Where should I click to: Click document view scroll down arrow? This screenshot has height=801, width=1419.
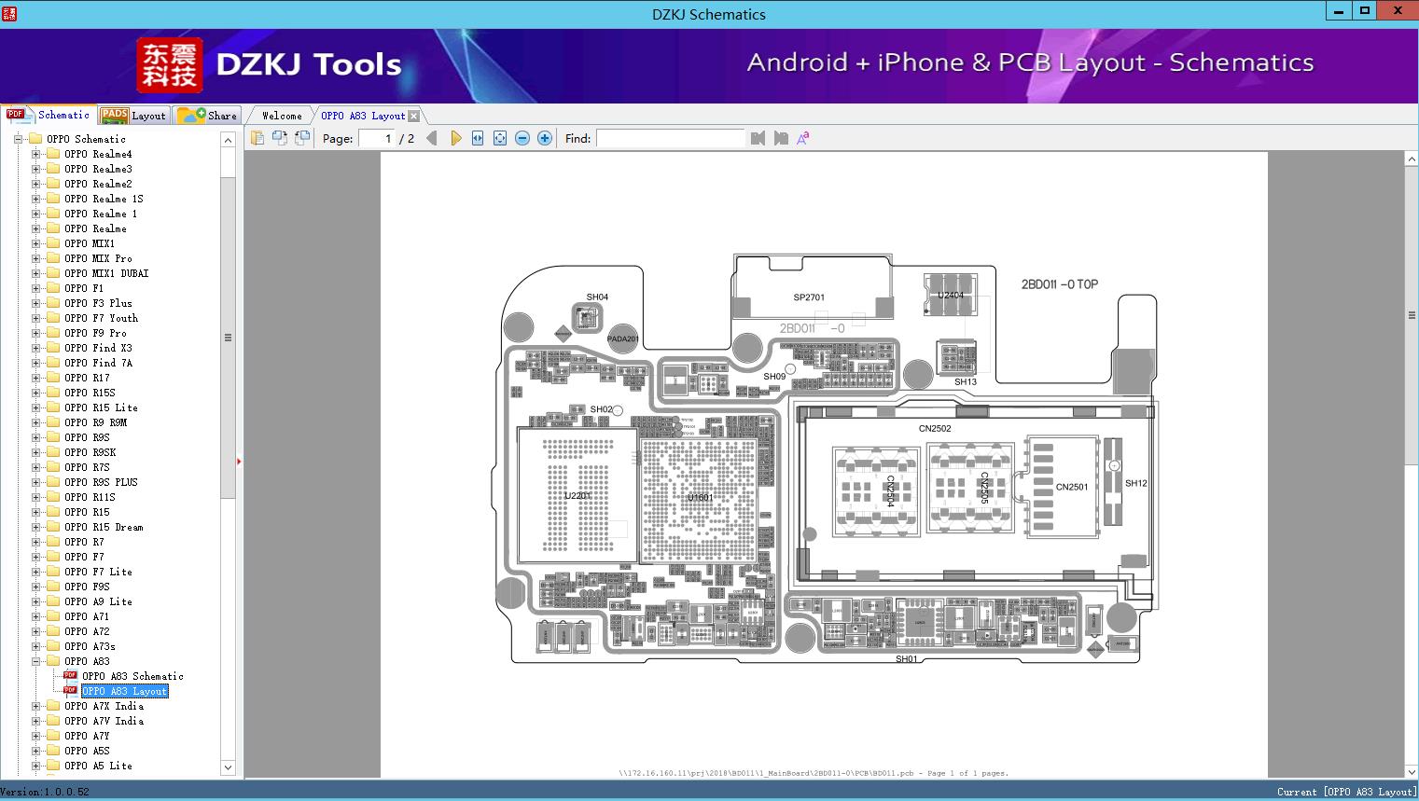[x=1412, y=771]
